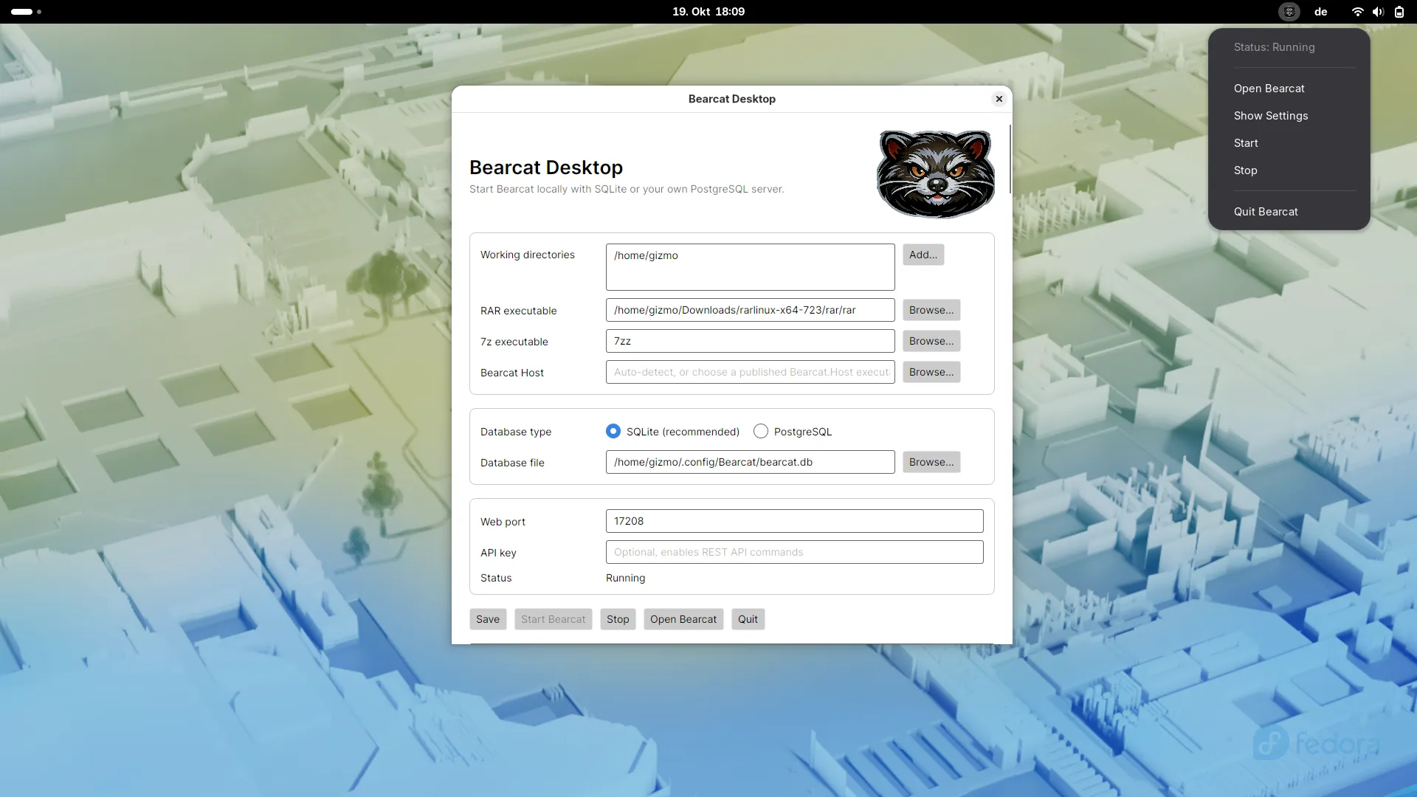Click the SQLite/PostgreSQL subtitle text
This screenshot has width=1417, height=797.
point(627,189)
